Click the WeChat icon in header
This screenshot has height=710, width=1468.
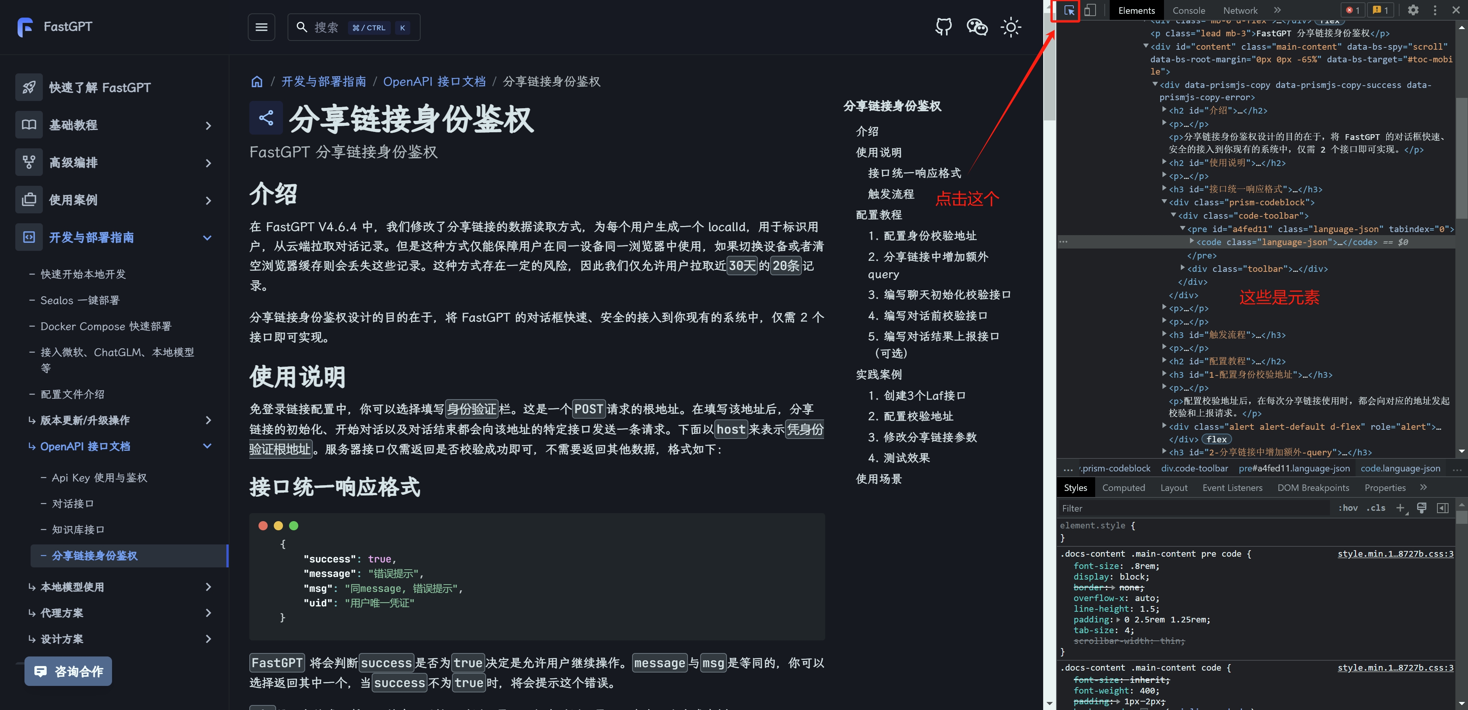[x=977, y=27]
